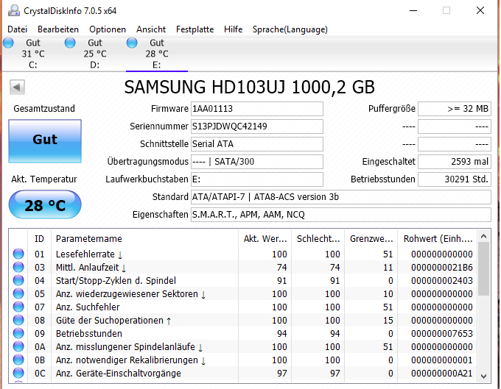Click the status orb of Güte der Suchoperationen row

tap(18, 320)
